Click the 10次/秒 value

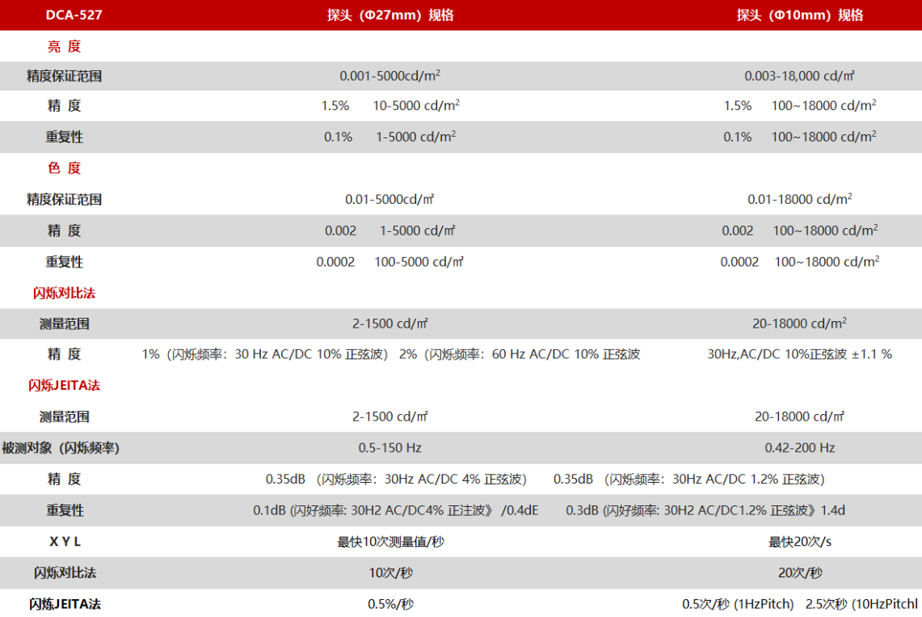[x=390, y=573]
